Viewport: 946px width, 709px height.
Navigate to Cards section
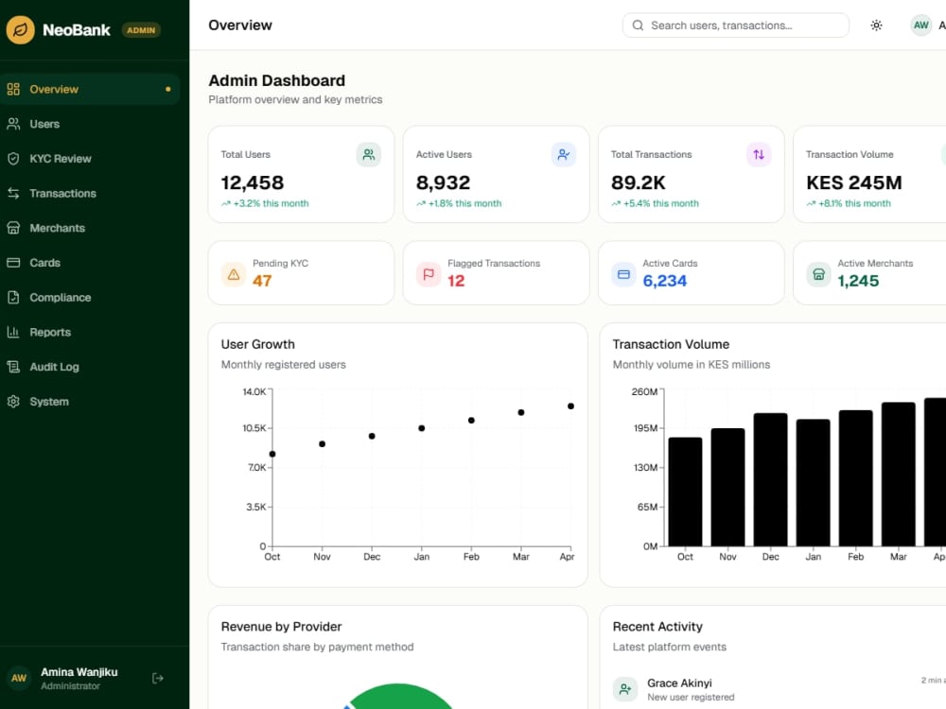click(90, 262)
